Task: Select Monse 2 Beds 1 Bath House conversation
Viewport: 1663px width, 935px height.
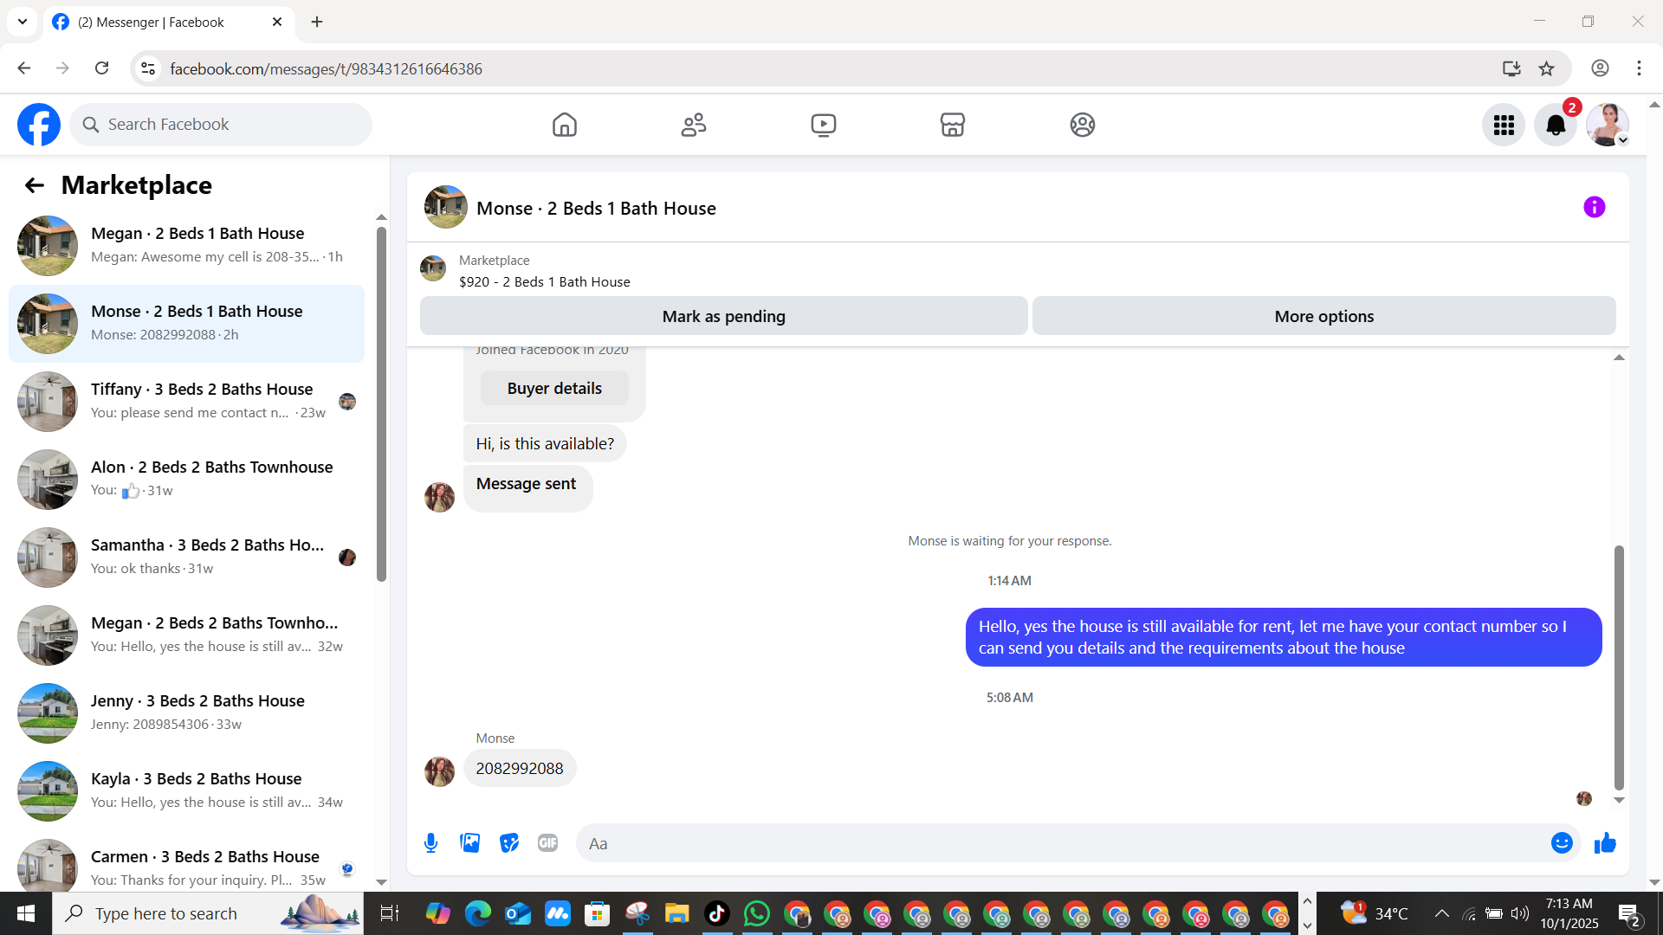Action: [x=186, y=324]
